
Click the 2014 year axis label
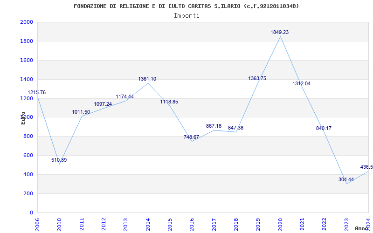click(x=148, y=224)
